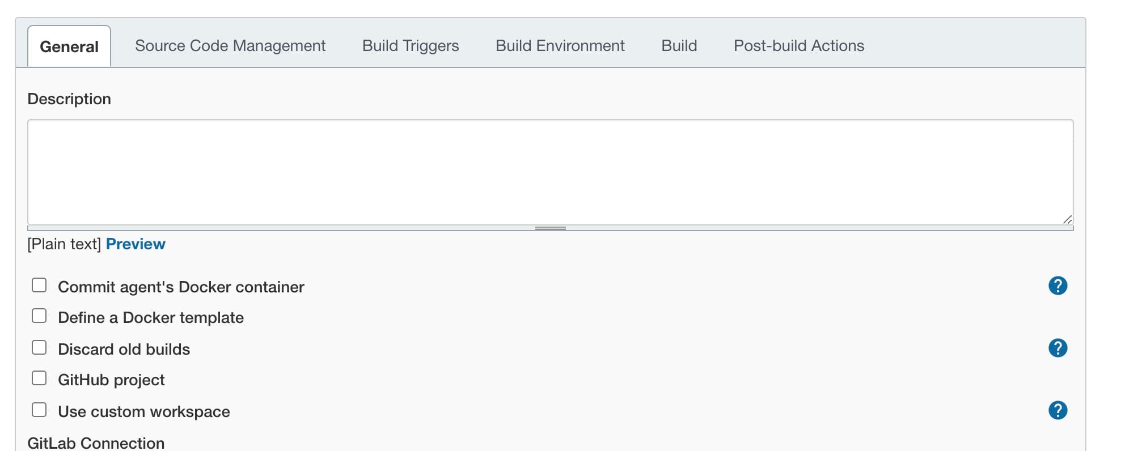Select Build Environment tab

[x=560, y=46]
